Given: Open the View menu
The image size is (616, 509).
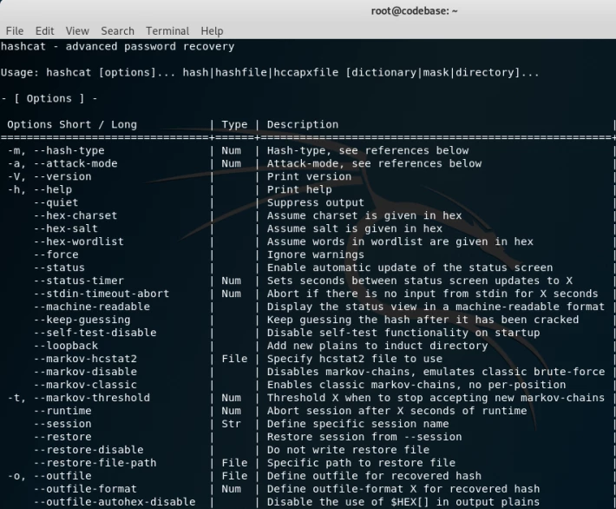Looking at the screenshot, I should click(x=77, y=30).
